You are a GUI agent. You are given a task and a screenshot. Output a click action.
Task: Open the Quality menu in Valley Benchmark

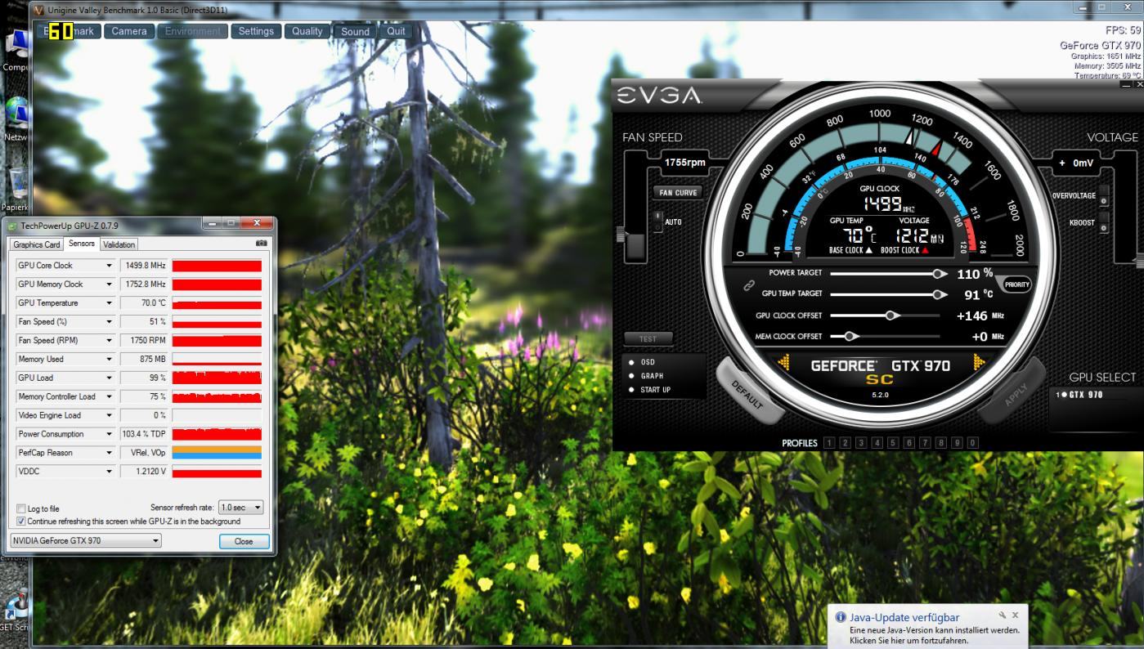click(x=307, y=31)
